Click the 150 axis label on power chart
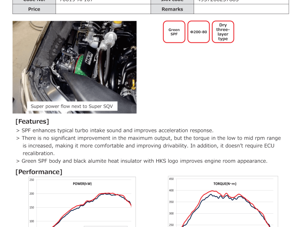 [32, 207]
